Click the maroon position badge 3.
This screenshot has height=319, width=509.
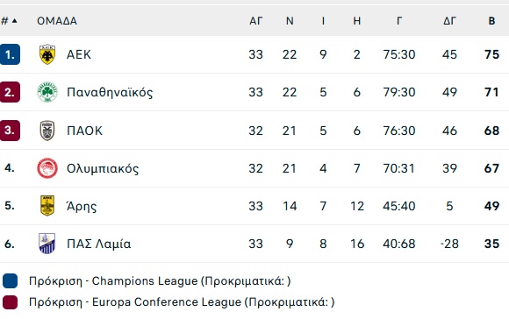pos(10,131)
